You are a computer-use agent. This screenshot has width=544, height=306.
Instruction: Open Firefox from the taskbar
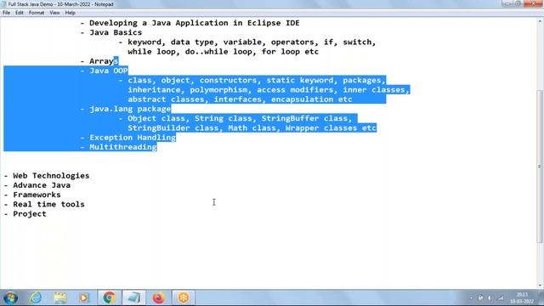(x=159, y=297)
